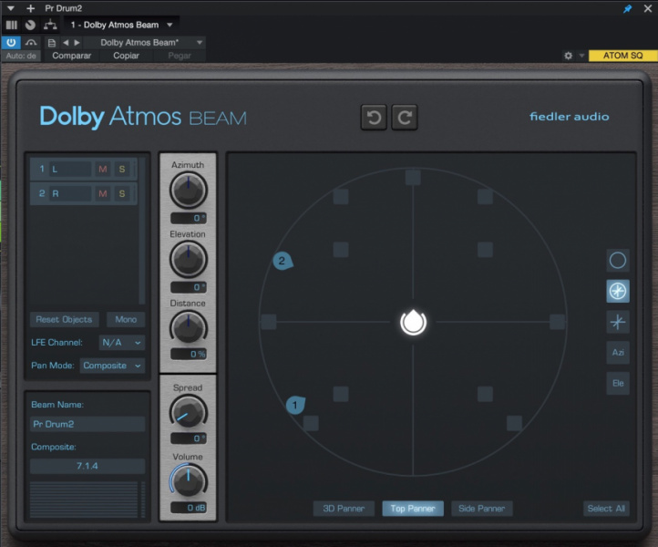Click the Spread knob
658x547 pixels.
coord(188,413)
